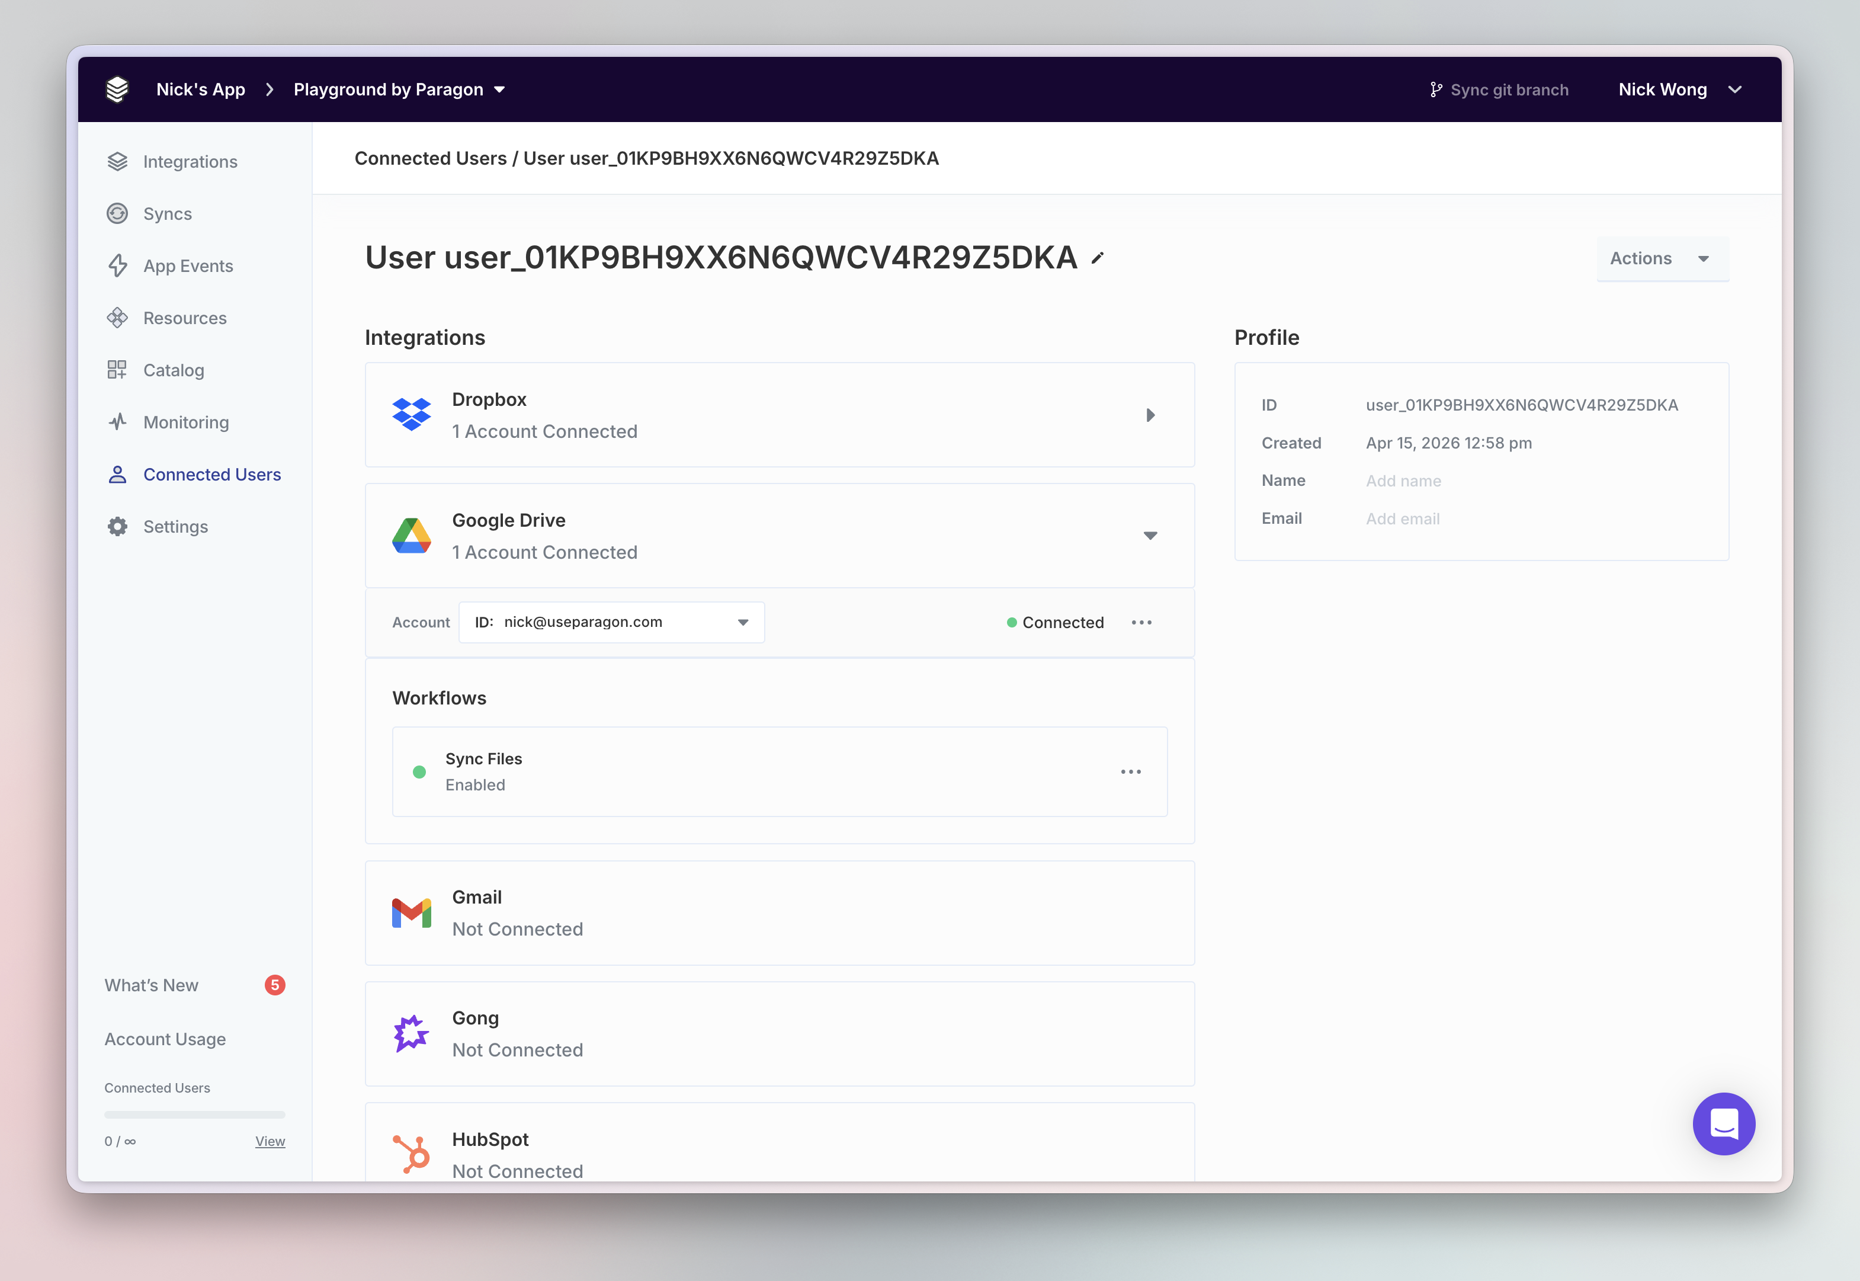Screen dimensions: 1860x1281
Task: Click Add email field in Profile
Action: [1402, 518]
